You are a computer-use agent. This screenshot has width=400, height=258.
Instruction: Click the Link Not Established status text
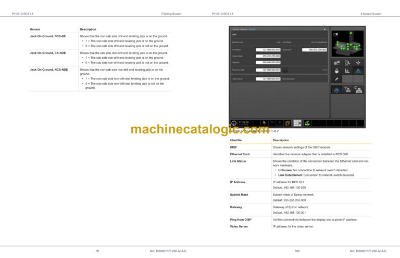tap(319, 42)
